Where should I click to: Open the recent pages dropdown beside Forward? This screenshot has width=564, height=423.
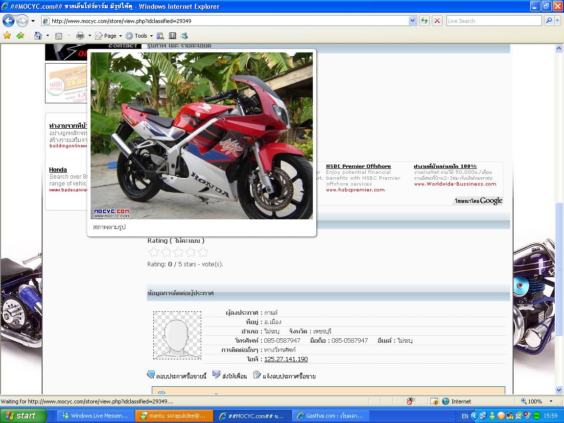tap(33, 21)
